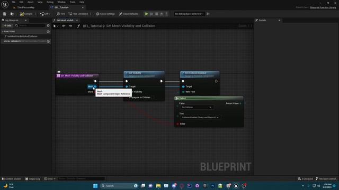Save the current blueprint asset
This screenshot has height=190, width=339.
5,14
